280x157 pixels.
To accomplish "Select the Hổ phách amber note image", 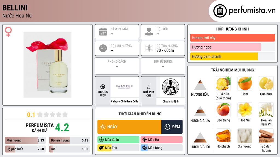I will 223,136.
